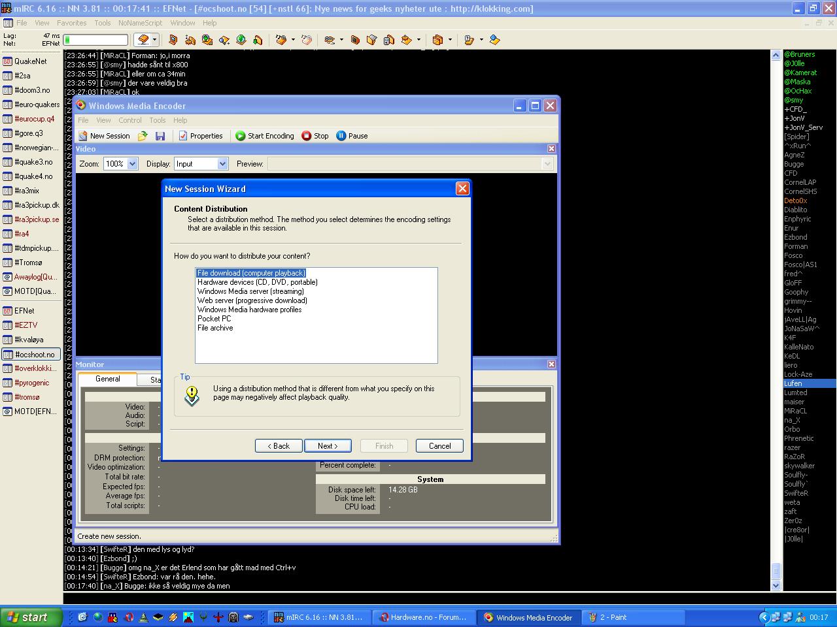
Task: Launch Winamp from the quick launch bar
Action: click(x=173, y=617)
